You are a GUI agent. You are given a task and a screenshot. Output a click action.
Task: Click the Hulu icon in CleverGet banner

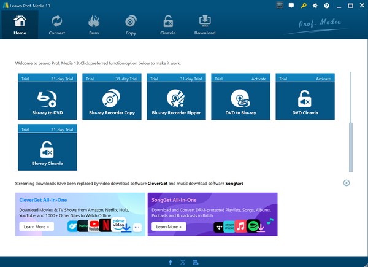click(83, 226)
